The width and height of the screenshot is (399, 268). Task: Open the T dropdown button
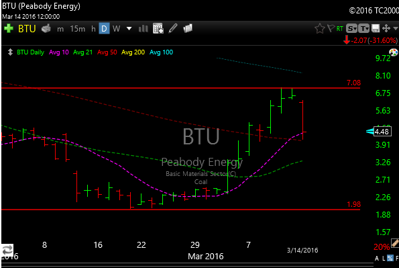364,29
